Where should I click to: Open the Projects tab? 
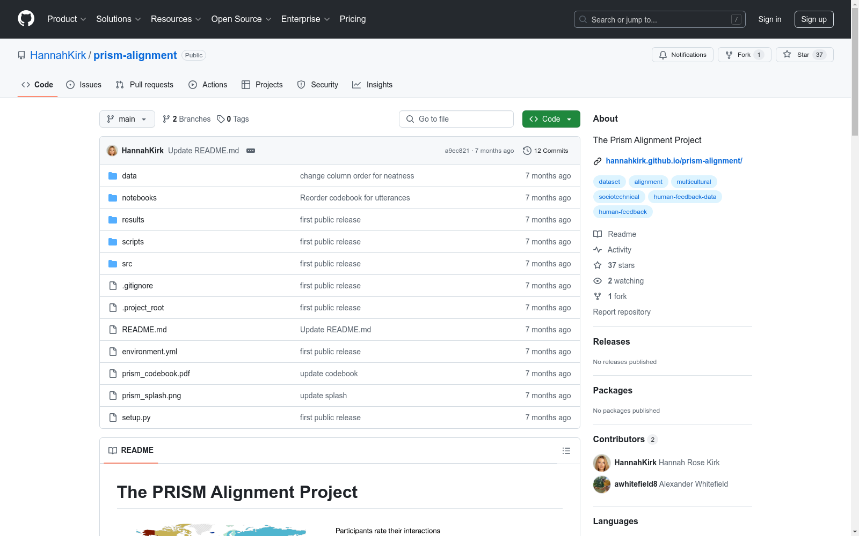262,85
